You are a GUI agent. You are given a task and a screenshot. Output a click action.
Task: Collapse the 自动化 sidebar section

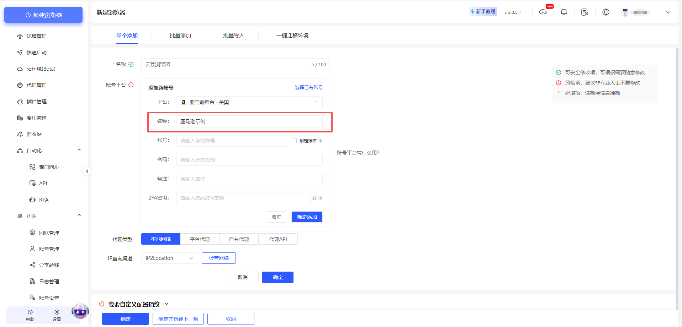tap(79, 149)
